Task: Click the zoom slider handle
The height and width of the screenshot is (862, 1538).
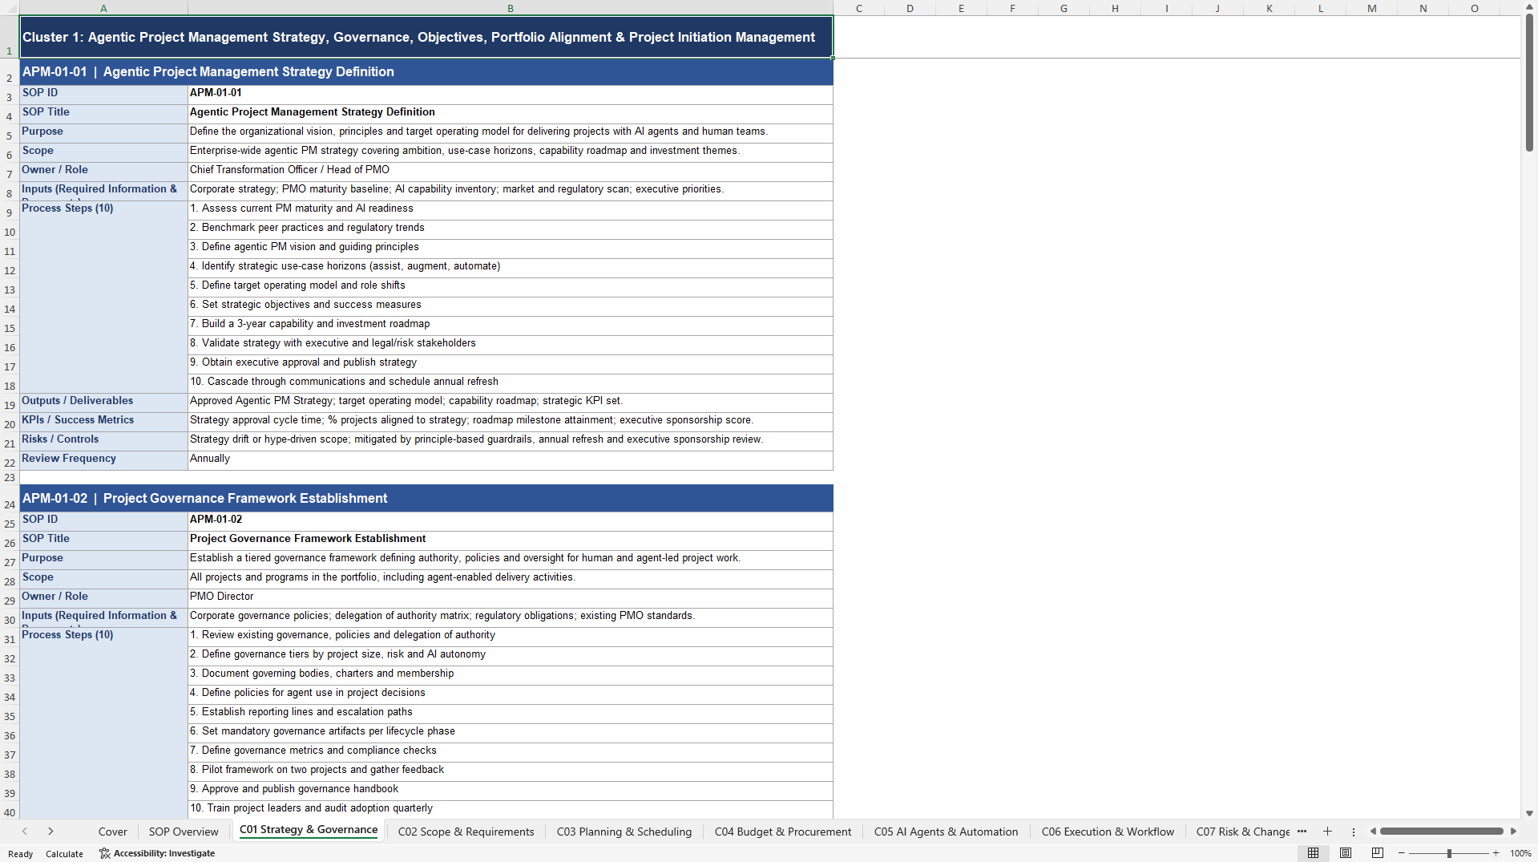Action: (x=1449, y=853)
